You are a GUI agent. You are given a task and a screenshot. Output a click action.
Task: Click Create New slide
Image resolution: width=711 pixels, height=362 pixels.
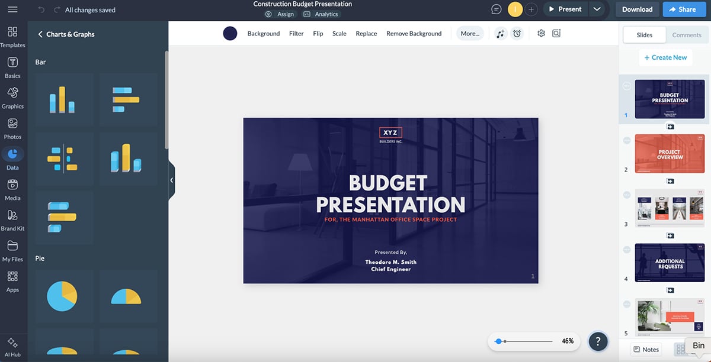(x=665, y=57)
